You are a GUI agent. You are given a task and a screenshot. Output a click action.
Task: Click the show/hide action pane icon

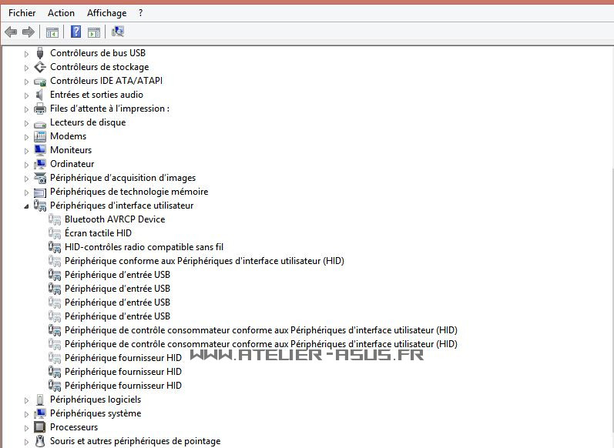[94, 32]
